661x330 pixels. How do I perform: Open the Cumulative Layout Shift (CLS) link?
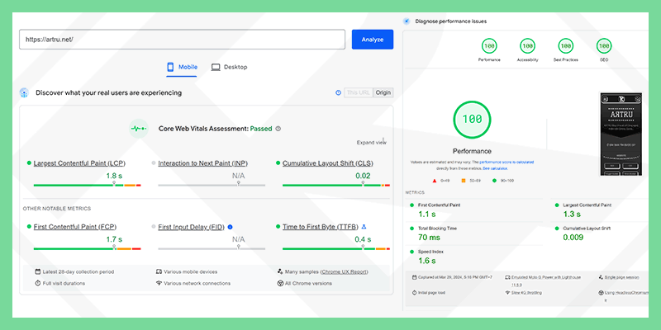[x=327, y=163]
